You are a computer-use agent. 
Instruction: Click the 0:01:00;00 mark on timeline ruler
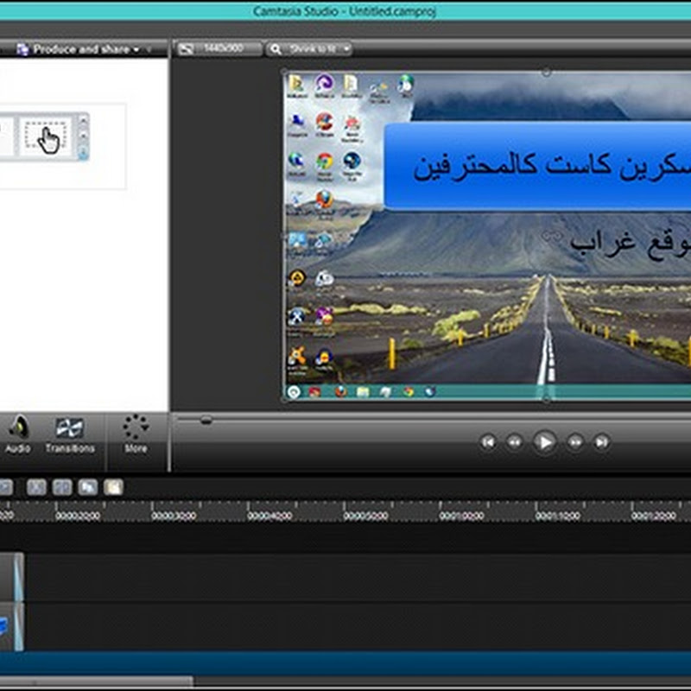[461, 516]
